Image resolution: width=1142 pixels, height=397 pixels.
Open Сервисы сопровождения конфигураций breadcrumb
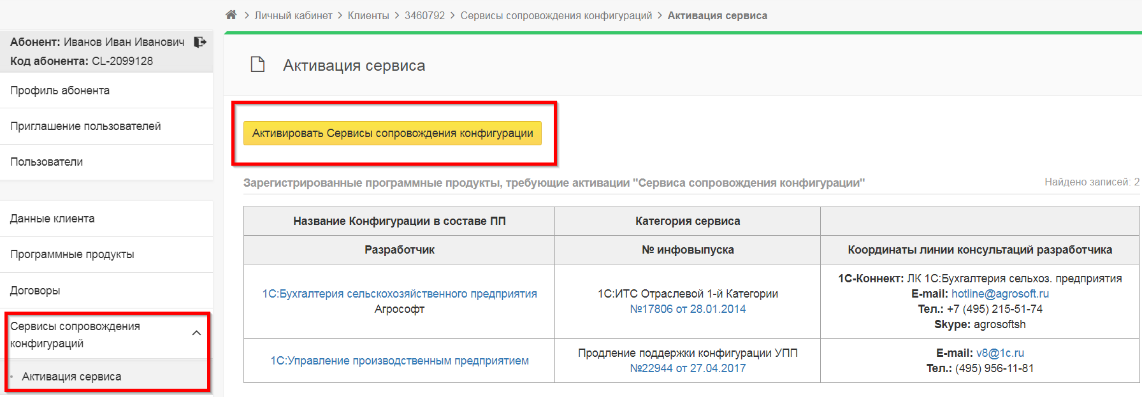(x=556, y=15)
